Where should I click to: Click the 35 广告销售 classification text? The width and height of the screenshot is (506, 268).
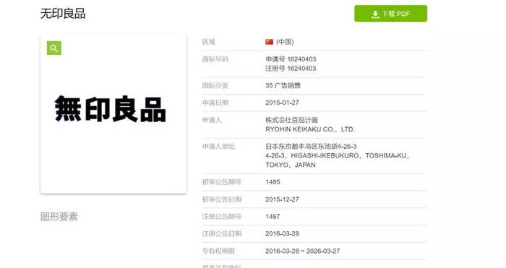[x=283, y=85]
